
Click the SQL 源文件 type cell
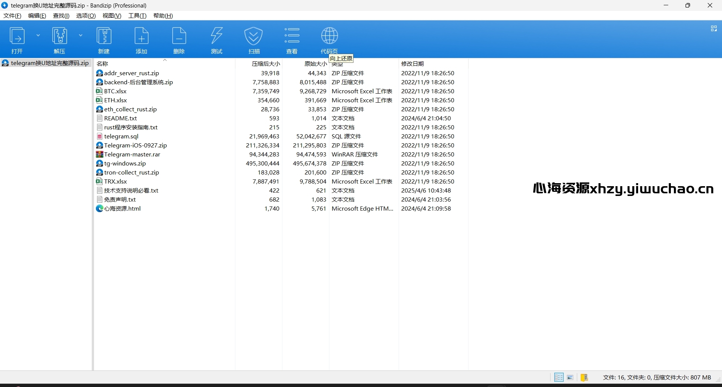[346, 136]
